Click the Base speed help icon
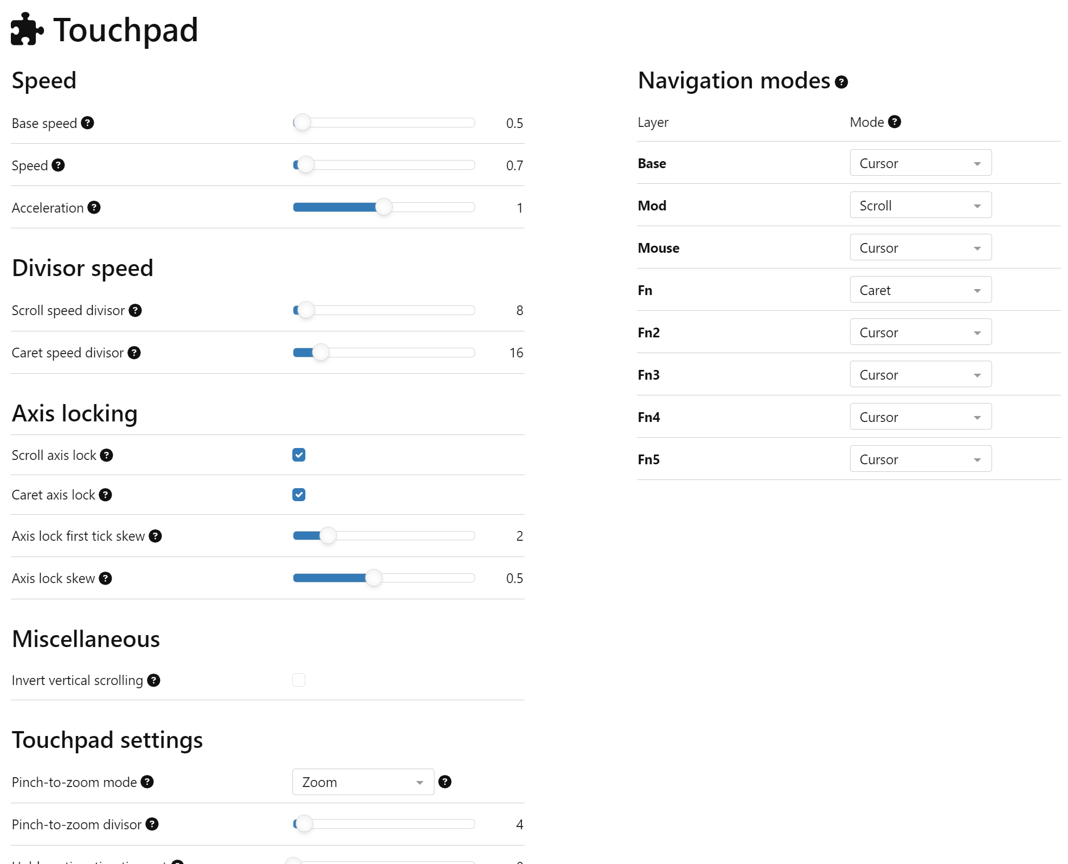The height and width of the screenshot is (864, 1068). click(x=87, y=123)
